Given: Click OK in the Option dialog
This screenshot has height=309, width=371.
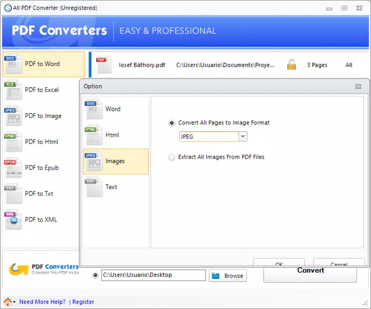Looking at the screenshot, I should pyautogui.click(x=279, y=262).
